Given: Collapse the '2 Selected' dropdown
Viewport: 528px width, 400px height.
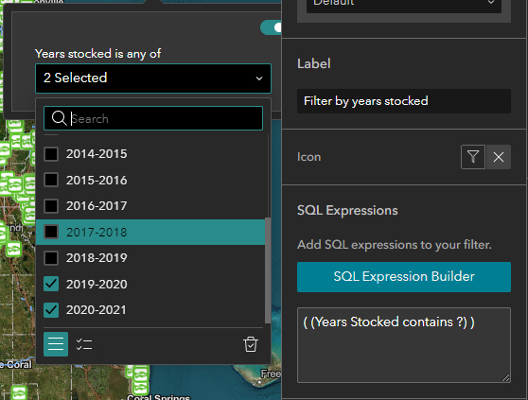Looking at the screenshot, I should 153,78.
